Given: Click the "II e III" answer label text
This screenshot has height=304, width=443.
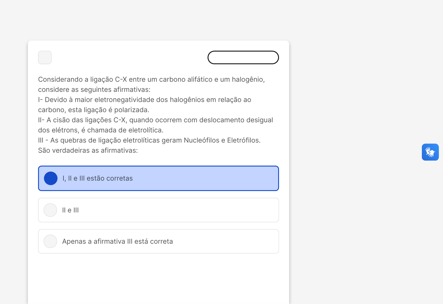Looking at the screenshot, I should pos(70,210).
